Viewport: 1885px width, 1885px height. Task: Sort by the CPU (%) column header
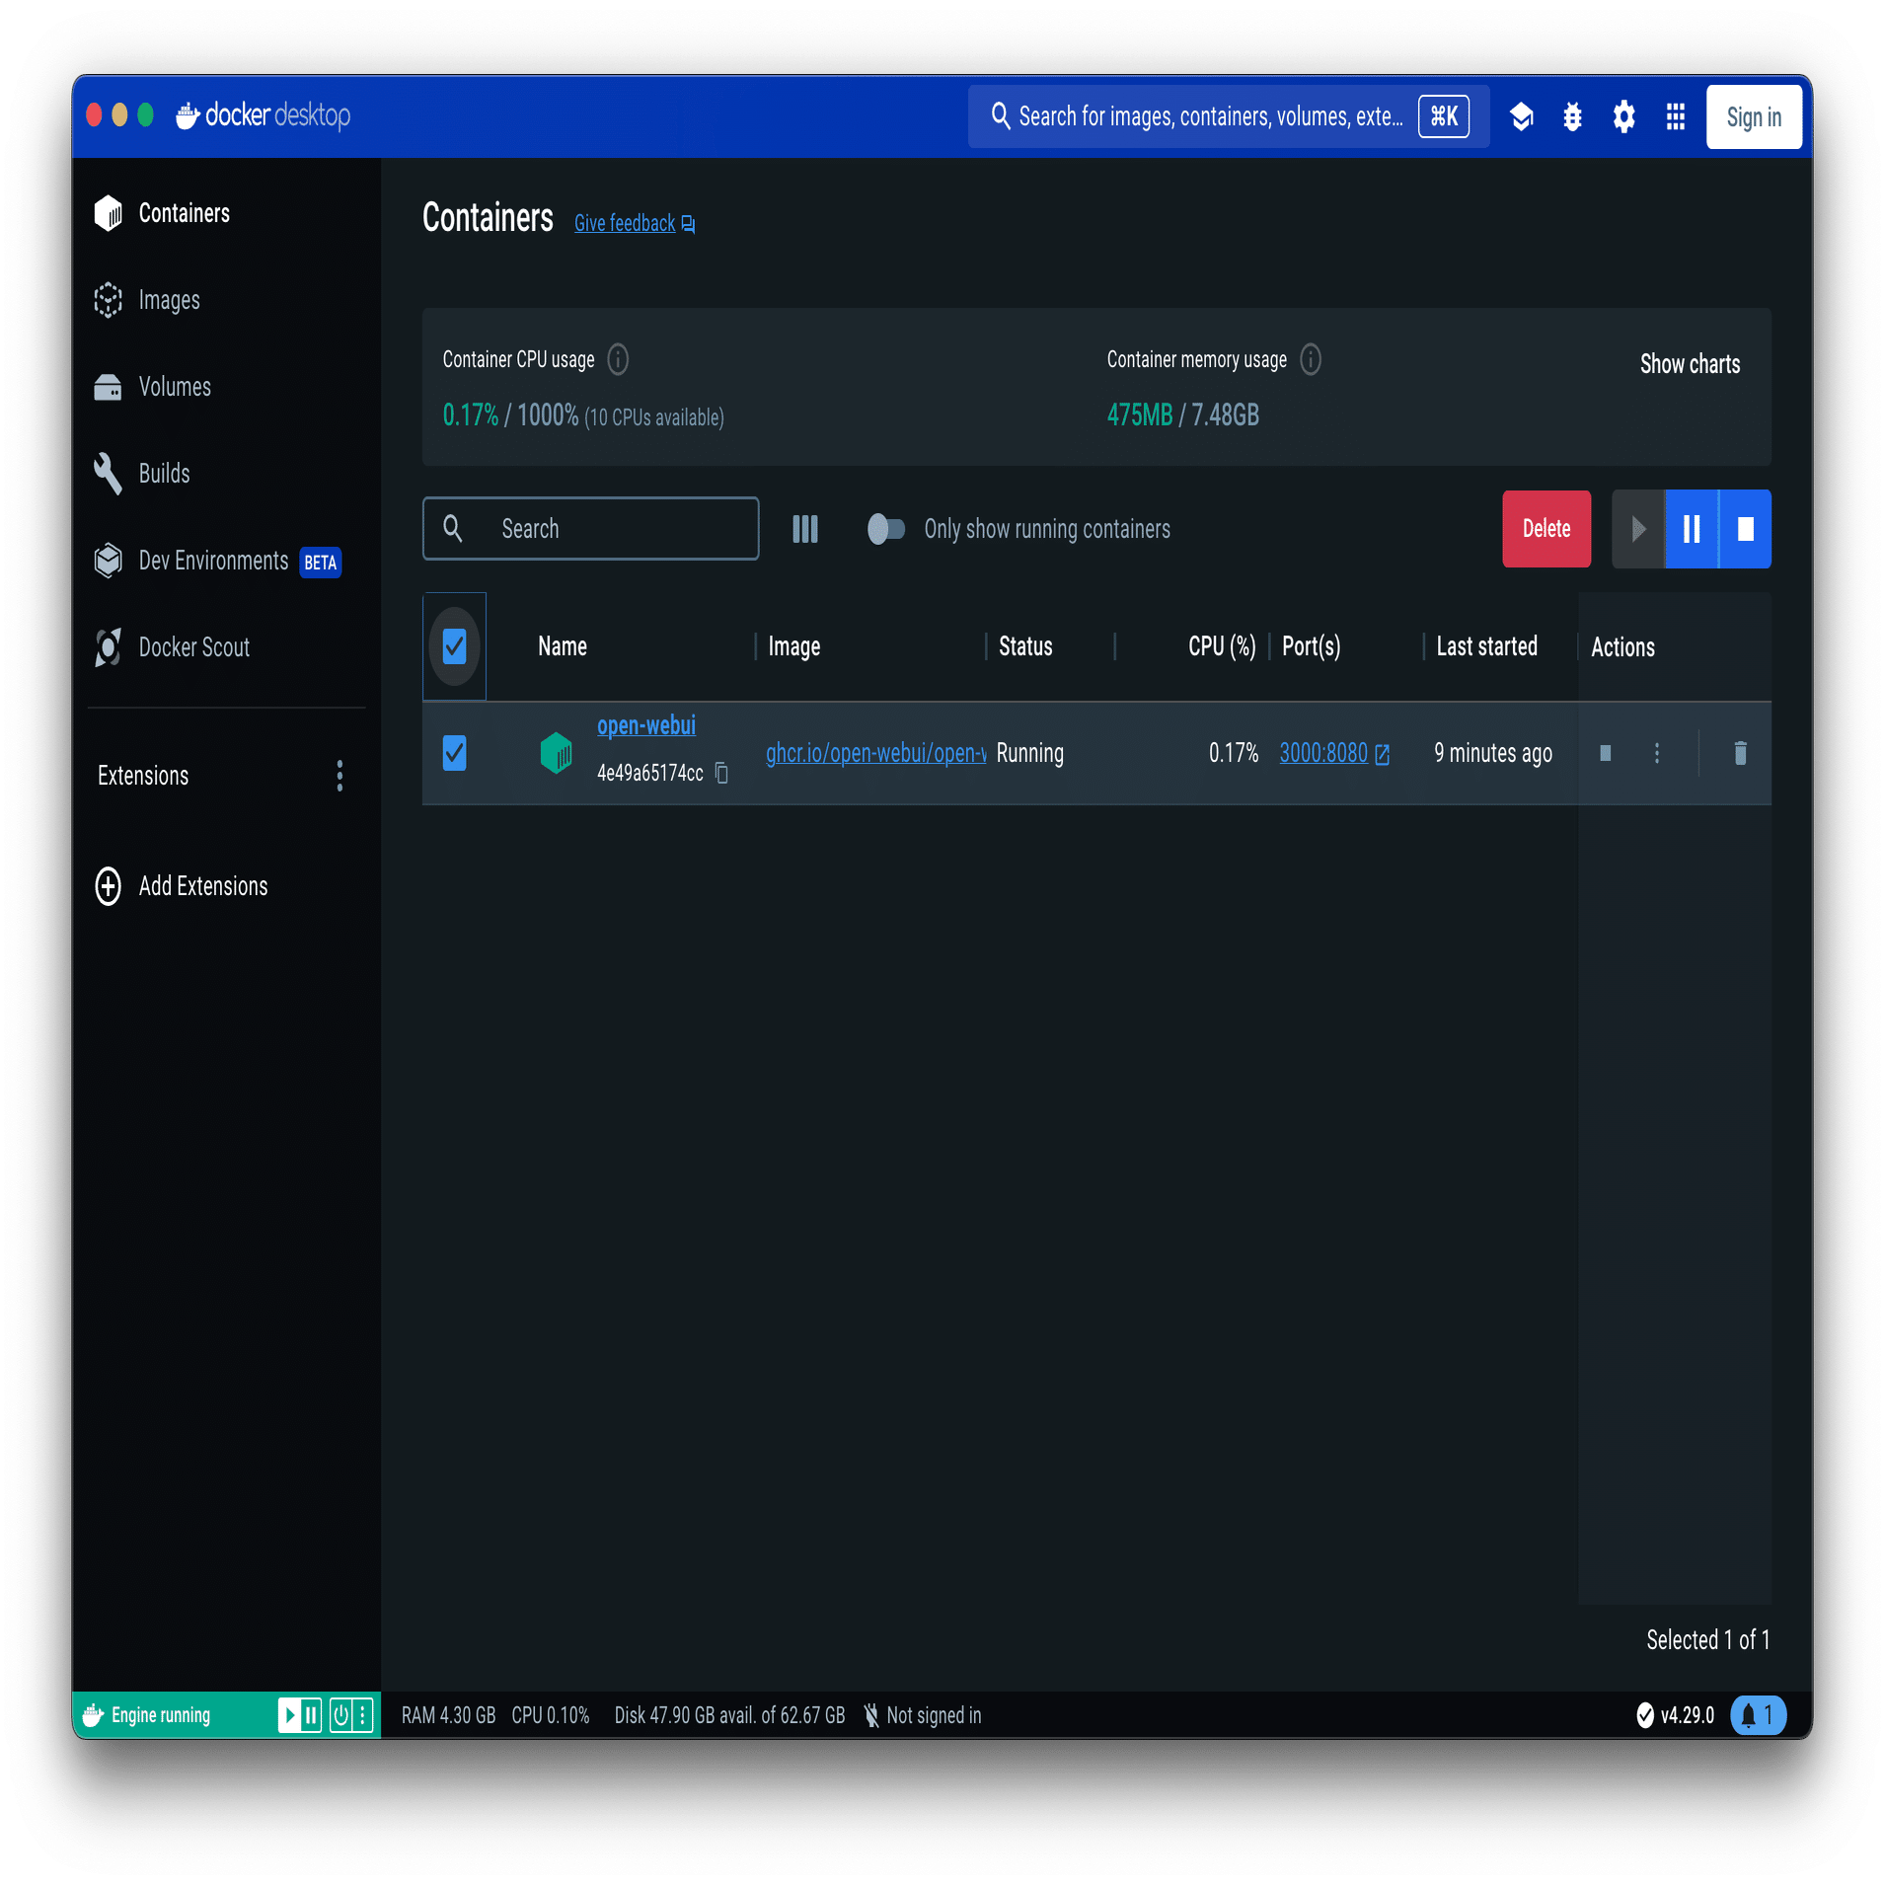point(1222,646)
